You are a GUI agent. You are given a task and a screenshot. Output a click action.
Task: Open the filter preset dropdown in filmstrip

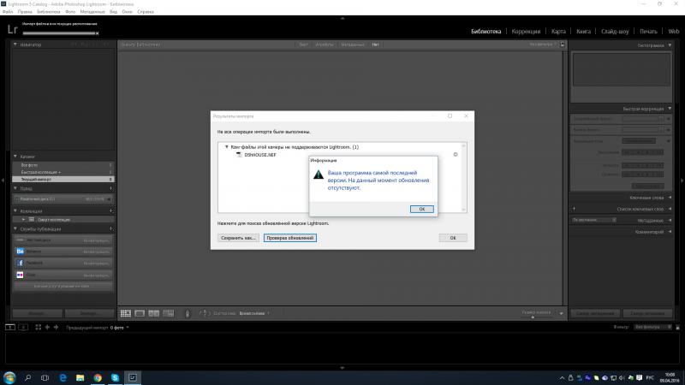[653, 327]
